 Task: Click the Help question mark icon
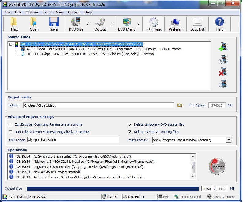click(x=219, y=24)
